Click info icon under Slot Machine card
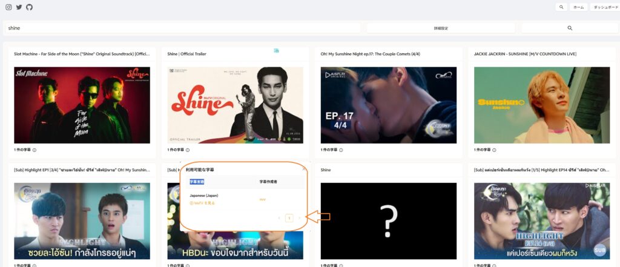Screen dimensions: 620x267 pos(35,150)
